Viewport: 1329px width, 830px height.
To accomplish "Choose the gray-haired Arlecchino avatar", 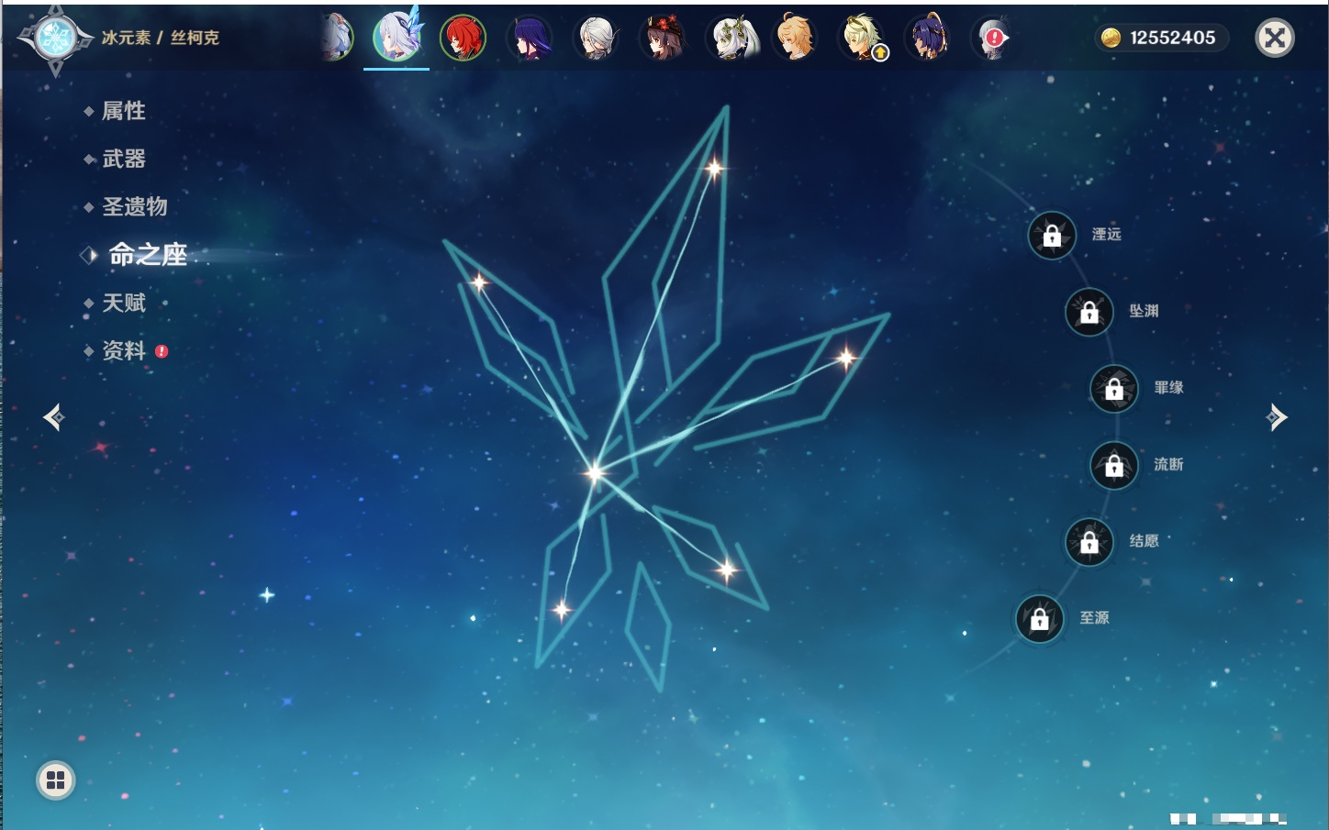I will click(x=596, y=38).
